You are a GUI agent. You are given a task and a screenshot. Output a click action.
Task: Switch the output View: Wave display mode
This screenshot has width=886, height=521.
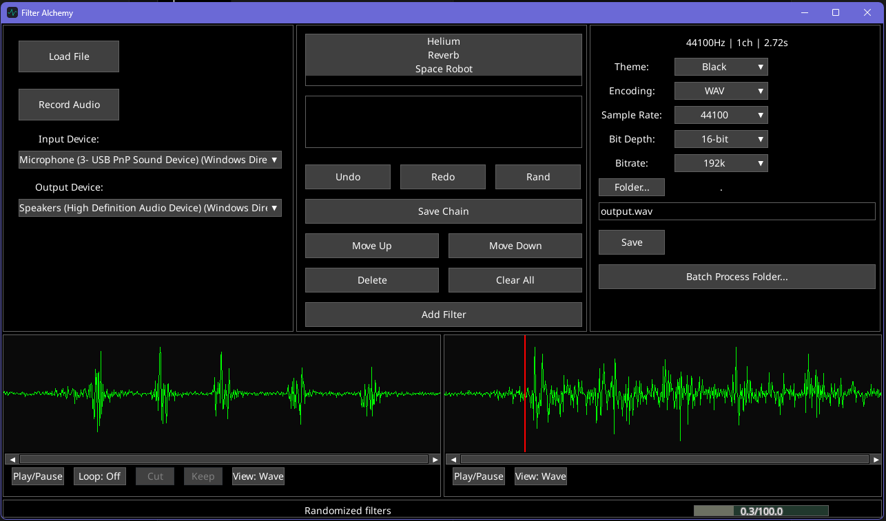pos(541,476)
